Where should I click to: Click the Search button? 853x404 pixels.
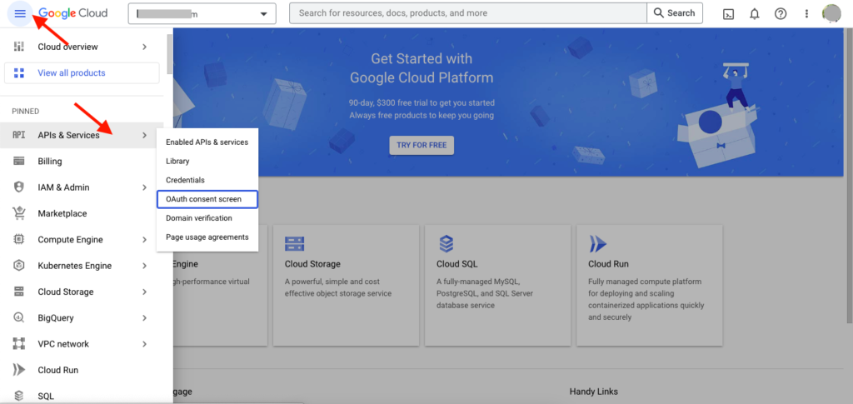click(675, 13)
